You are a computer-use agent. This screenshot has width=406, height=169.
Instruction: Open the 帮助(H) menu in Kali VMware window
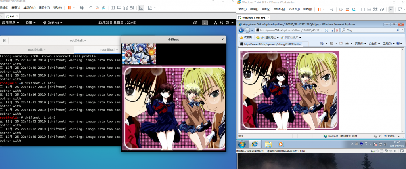click(57, 8)
